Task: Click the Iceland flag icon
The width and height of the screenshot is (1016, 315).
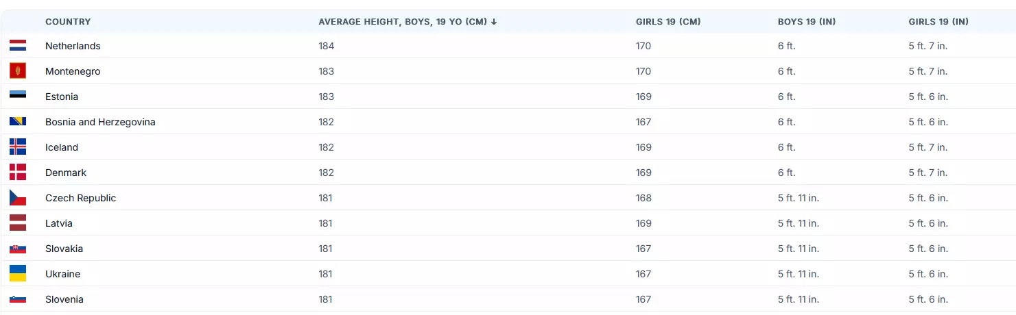Action: pyautogui.click(x=18, y=147)
